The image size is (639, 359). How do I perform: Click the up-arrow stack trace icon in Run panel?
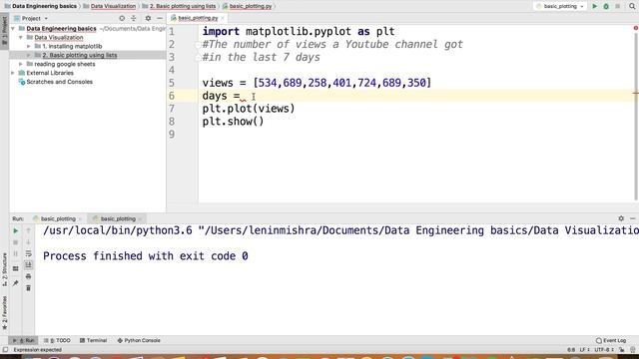click(x=28, y=230)
